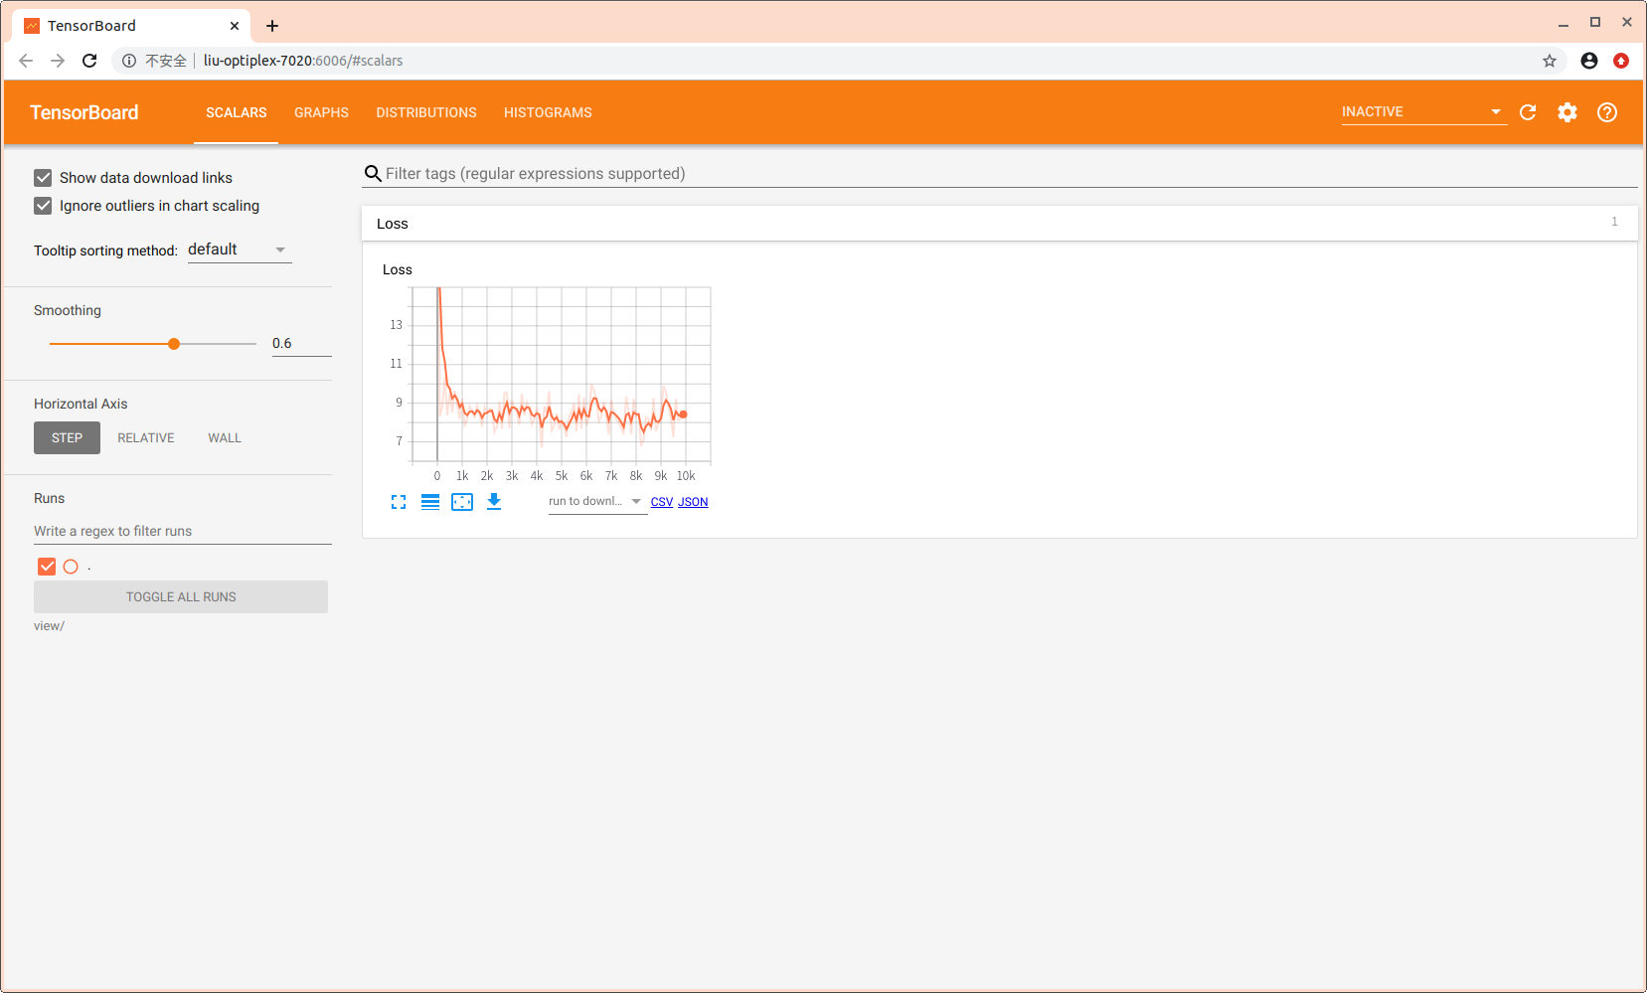
Task: Open the run to download dropdown
Action: [596, 501]
